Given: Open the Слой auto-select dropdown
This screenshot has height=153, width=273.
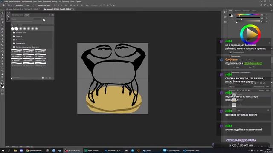Looking at the screenshot, I should pos(29,6).
